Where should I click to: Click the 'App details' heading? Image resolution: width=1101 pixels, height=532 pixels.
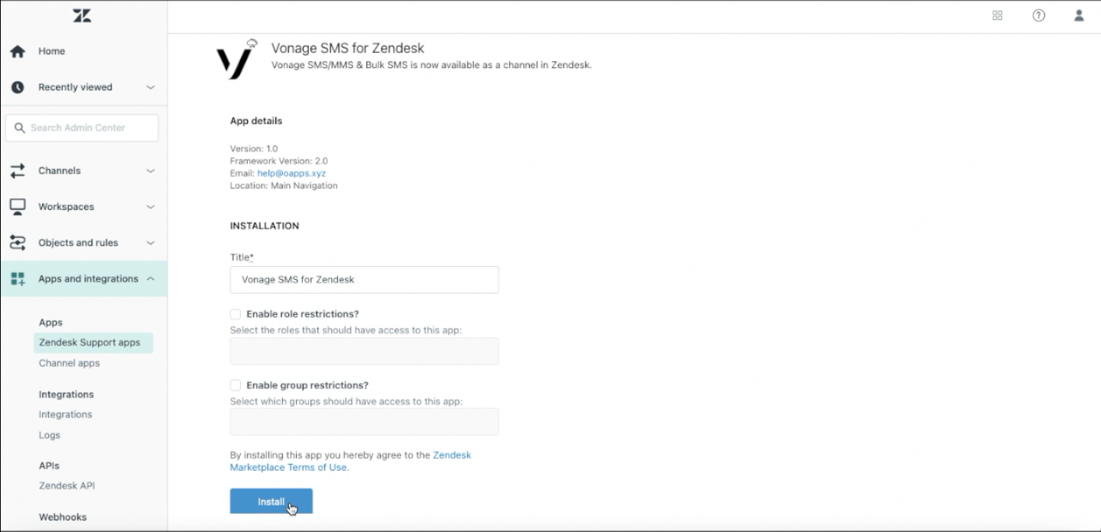(x=256, y=121)
